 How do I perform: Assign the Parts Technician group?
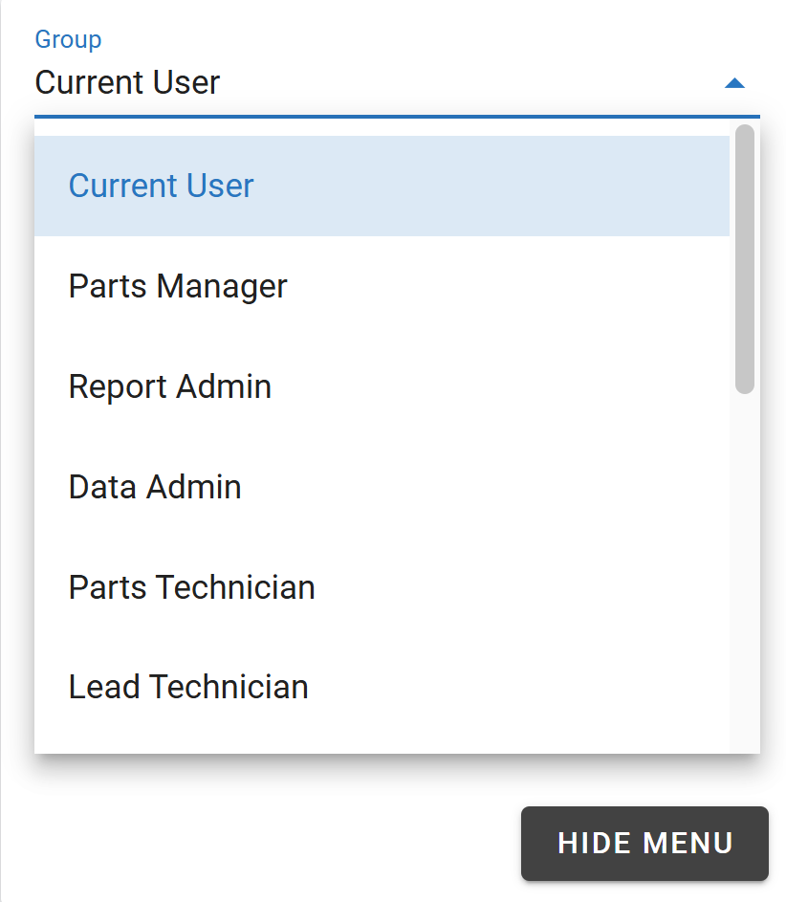(191, 587)
